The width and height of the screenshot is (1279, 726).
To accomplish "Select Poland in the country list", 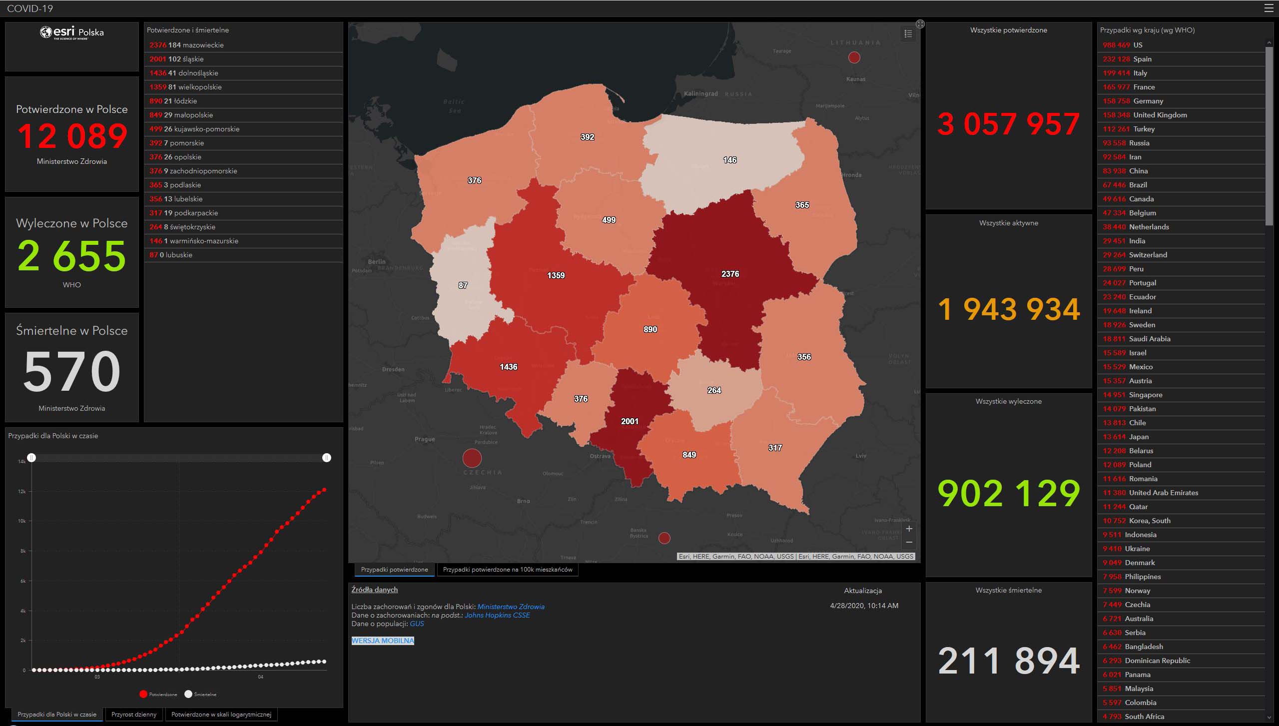I will 1140,465.
